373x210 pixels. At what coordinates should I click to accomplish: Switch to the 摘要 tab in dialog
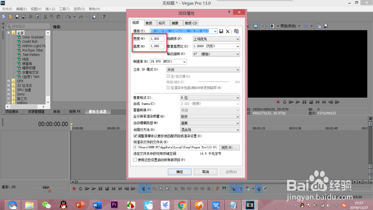coord(175,23)
